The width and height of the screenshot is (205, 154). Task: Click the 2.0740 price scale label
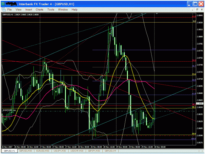click(200, 65)
